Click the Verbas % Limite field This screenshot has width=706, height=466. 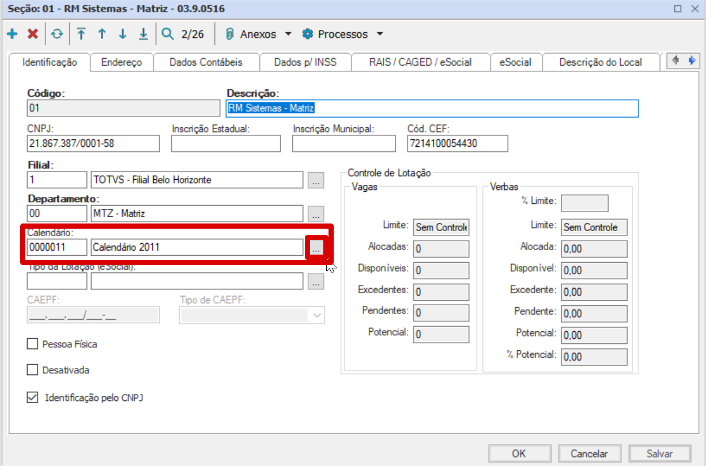585,203
